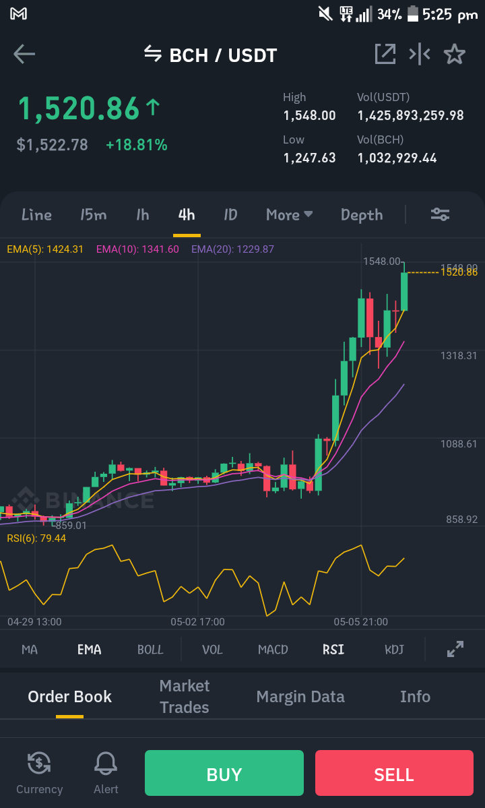This screenshot has height=808, width=485.
Task: Open the external share icon
Action: point(385,54)
